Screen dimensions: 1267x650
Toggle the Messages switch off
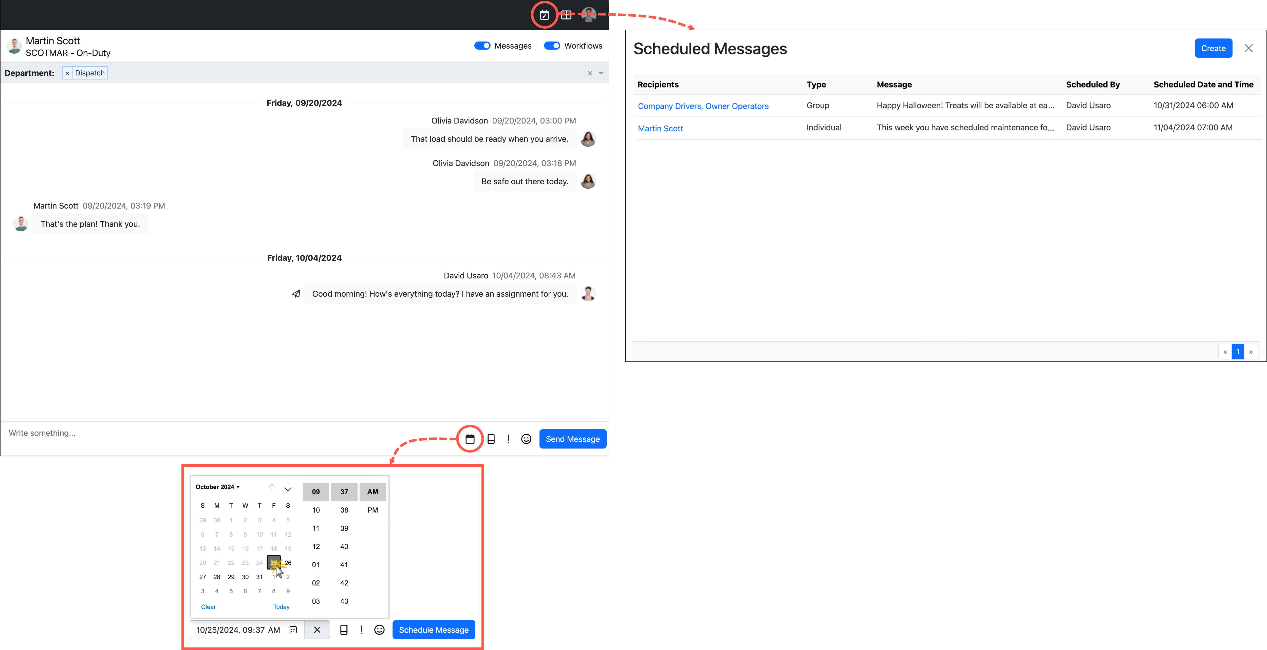click(x=482, y=46)
